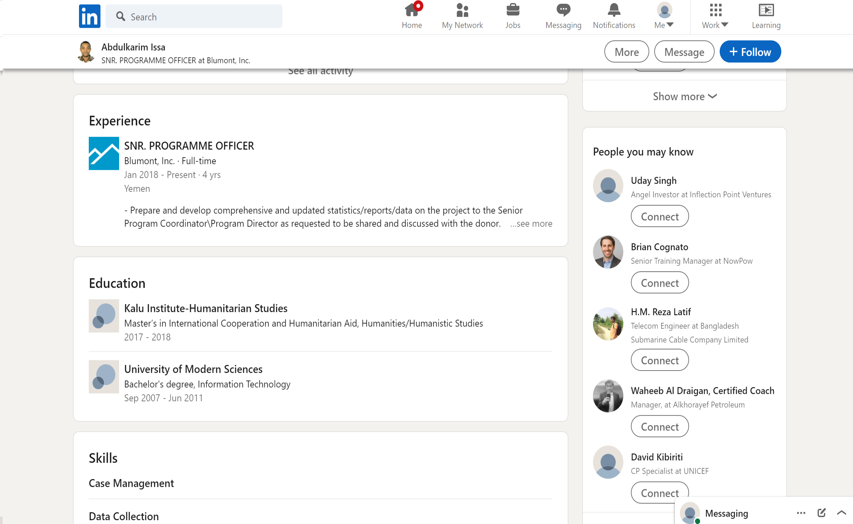Image resolution: width=853 pixels, height=524 pixels.
Task: Click compose new message icon in Messaging bar
Action: click(821, 513)
